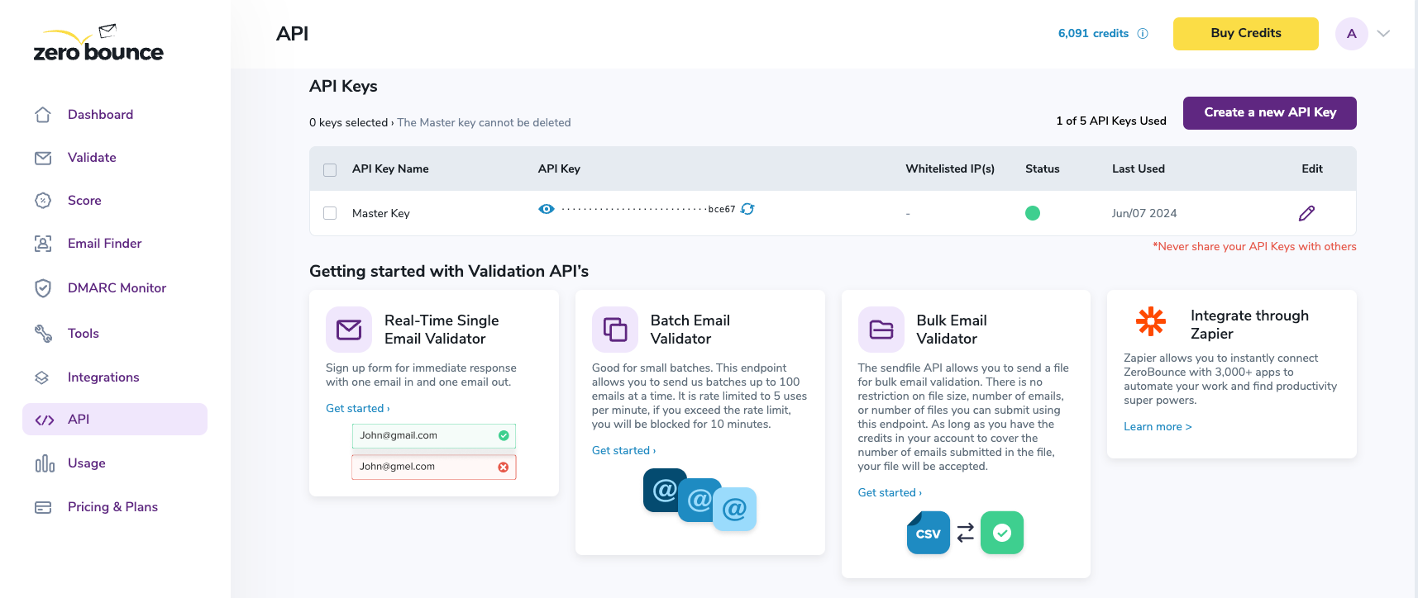Image resolution: width=1418 pixels, height=598 pixels.
Task: Open Email Finder menu item
Action: coord(105,244)
